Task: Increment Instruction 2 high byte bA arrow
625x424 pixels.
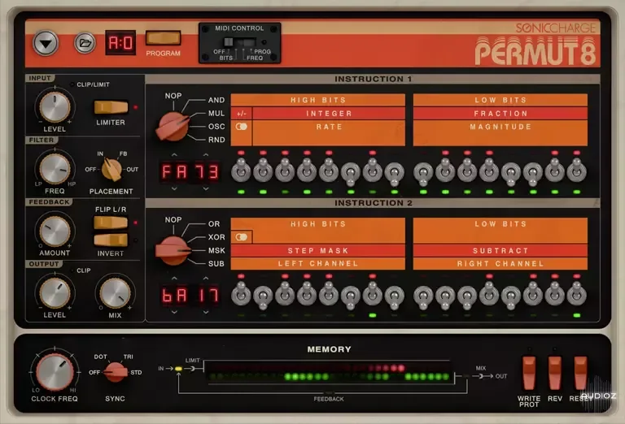Action: (x=174, y=278)
